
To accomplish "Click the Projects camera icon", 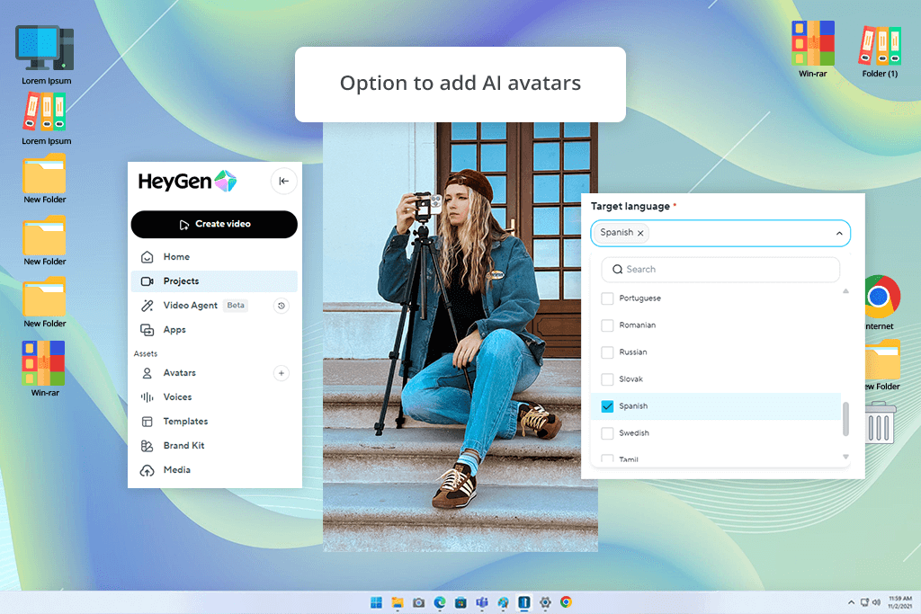I will (x=147, y=281).
